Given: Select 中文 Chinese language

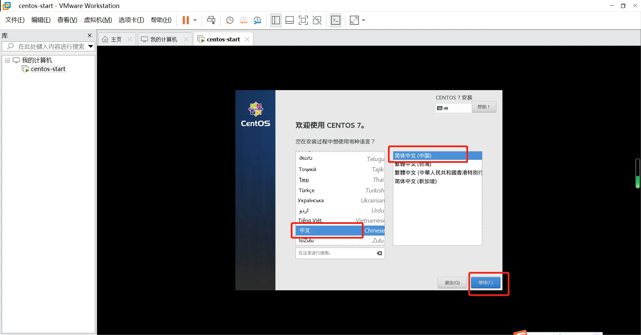Looking at the screenshot, I should coord(340,231).
